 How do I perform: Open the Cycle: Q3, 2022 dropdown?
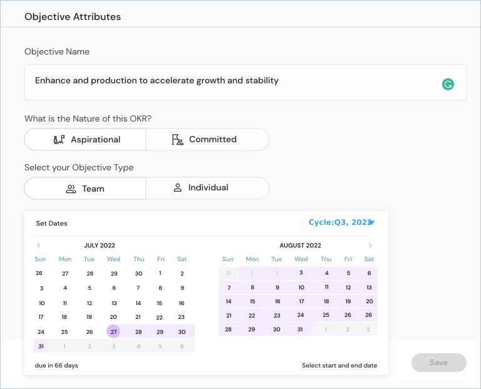(x=342, y=222)
